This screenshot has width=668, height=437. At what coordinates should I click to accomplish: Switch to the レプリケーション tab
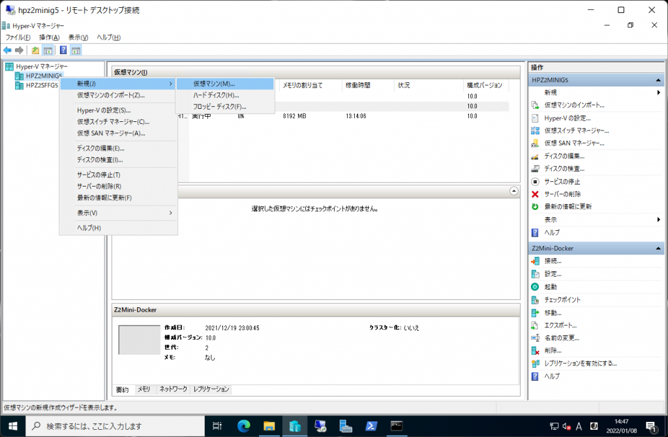click(211, 389)
